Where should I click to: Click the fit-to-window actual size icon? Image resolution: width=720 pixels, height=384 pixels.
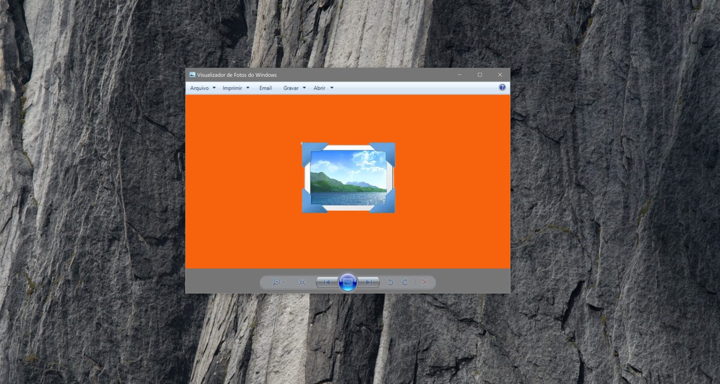tap(302, 282)
